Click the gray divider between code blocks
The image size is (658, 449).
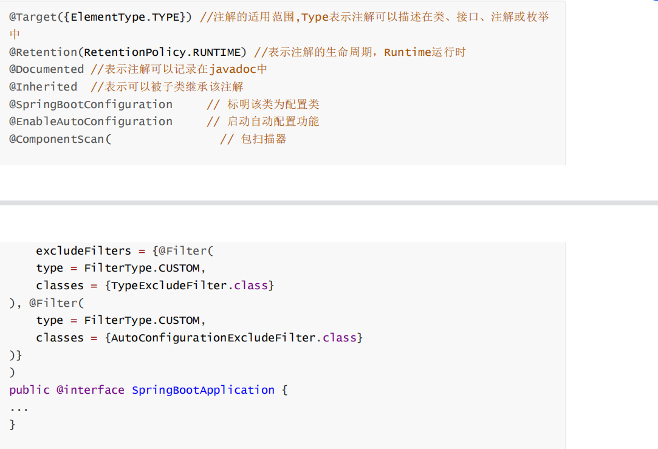329,202
